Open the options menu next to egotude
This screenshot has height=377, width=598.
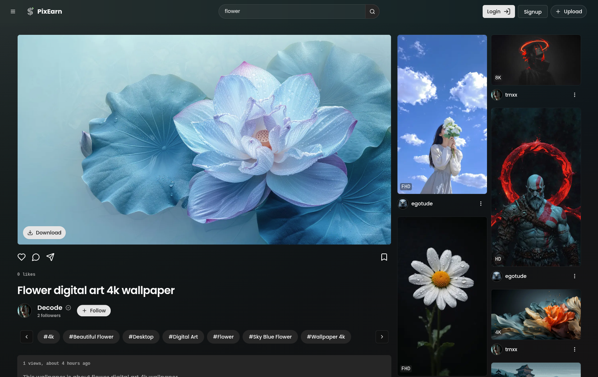[481, 204]
